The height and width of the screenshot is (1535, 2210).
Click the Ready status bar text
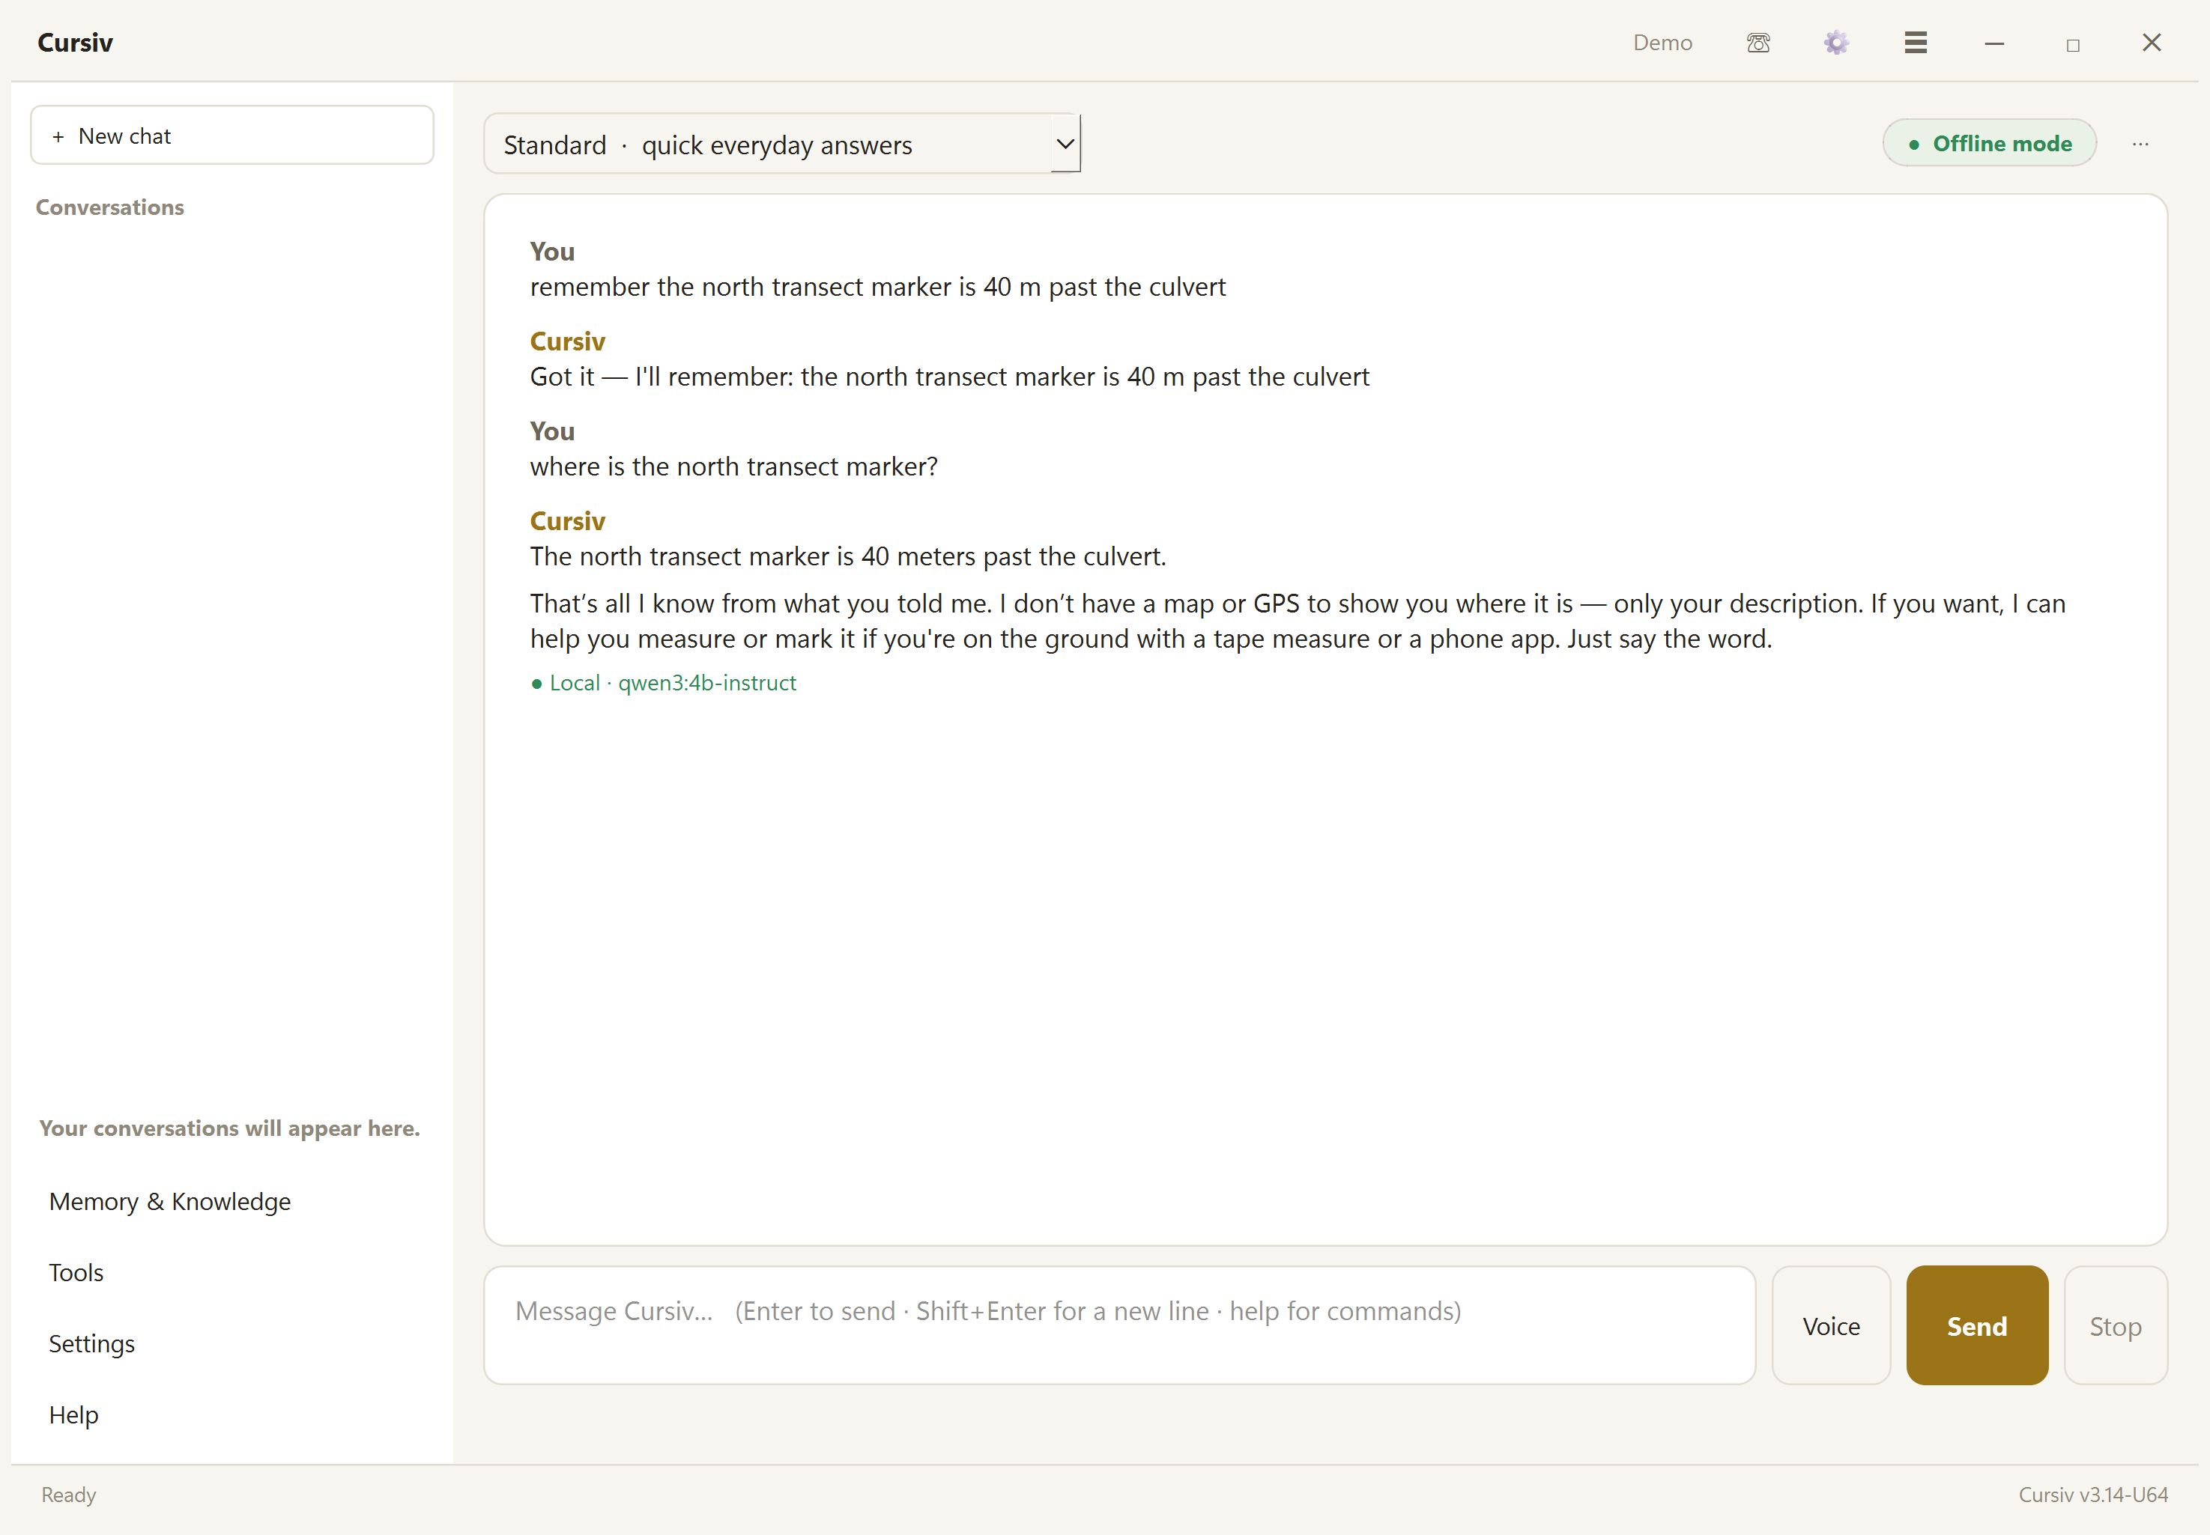pyautogui.click(x=68, y=1495)
